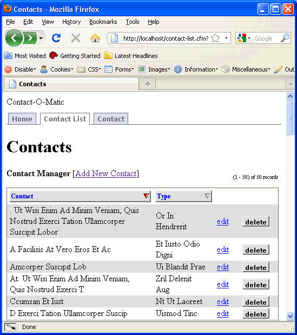297x335 pixels.
Task: Expand the Cookies toolbar menu
Action: 57,69
